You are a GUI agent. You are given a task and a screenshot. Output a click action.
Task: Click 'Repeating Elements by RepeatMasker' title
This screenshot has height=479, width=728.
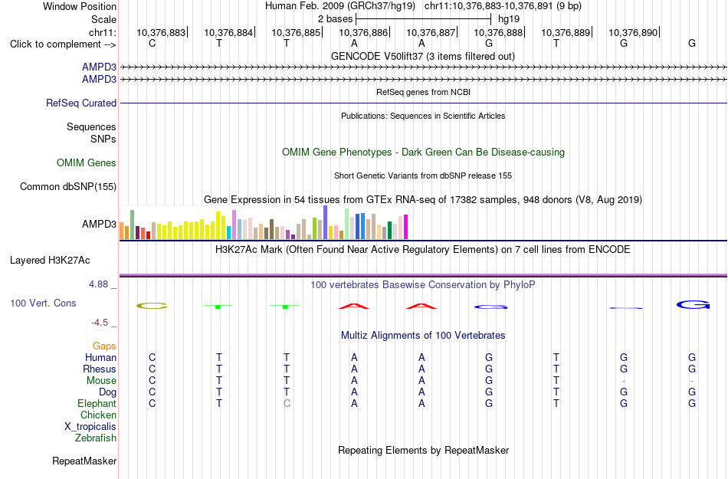click(424, 451)
